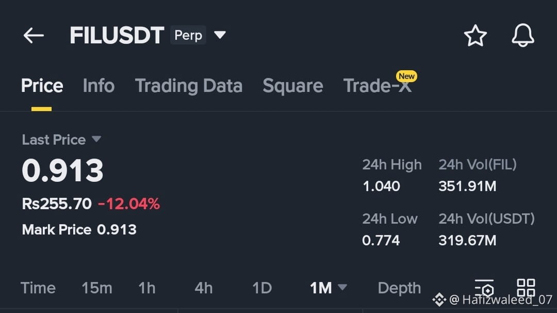Tap the back arrow icon

pyautogui.click(x=34, y=36)
